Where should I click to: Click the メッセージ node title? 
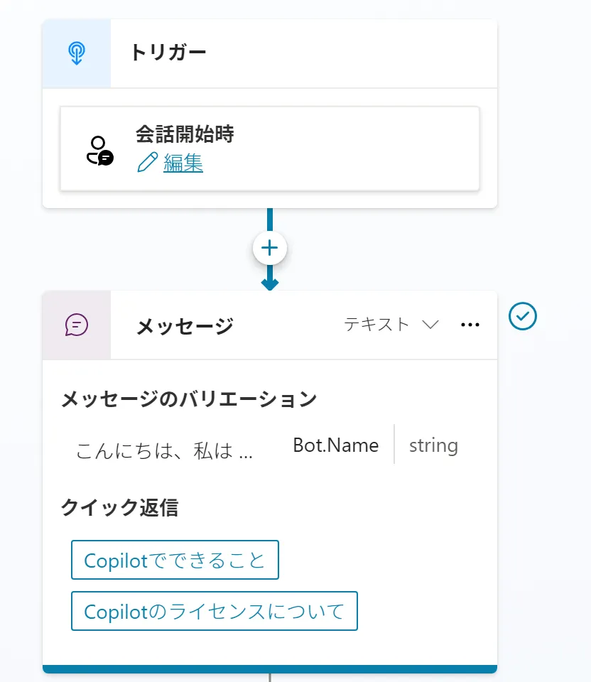[185, 326]
